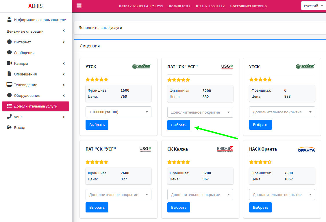Open coverage dropdown on СК Княжа card
Image resolution: width=326 pixels, height=222 pixels.
pos(200,195)
